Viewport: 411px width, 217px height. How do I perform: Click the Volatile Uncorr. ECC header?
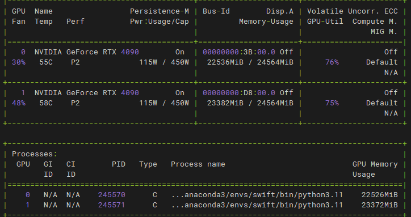coord(353,11)
